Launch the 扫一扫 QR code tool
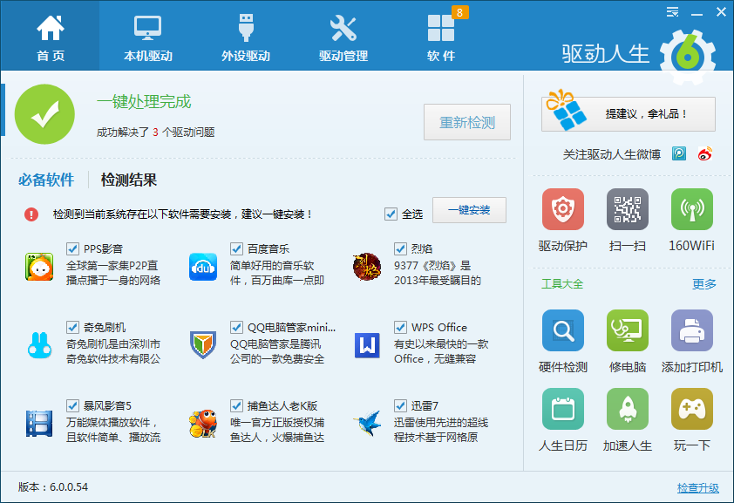The image size is (734, 503). click(x=628, y=209)
